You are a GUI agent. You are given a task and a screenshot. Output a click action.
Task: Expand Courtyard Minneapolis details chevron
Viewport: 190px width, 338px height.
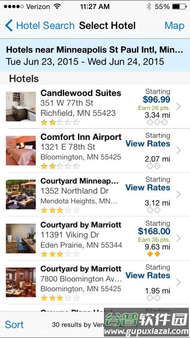[x=179, y=194]
